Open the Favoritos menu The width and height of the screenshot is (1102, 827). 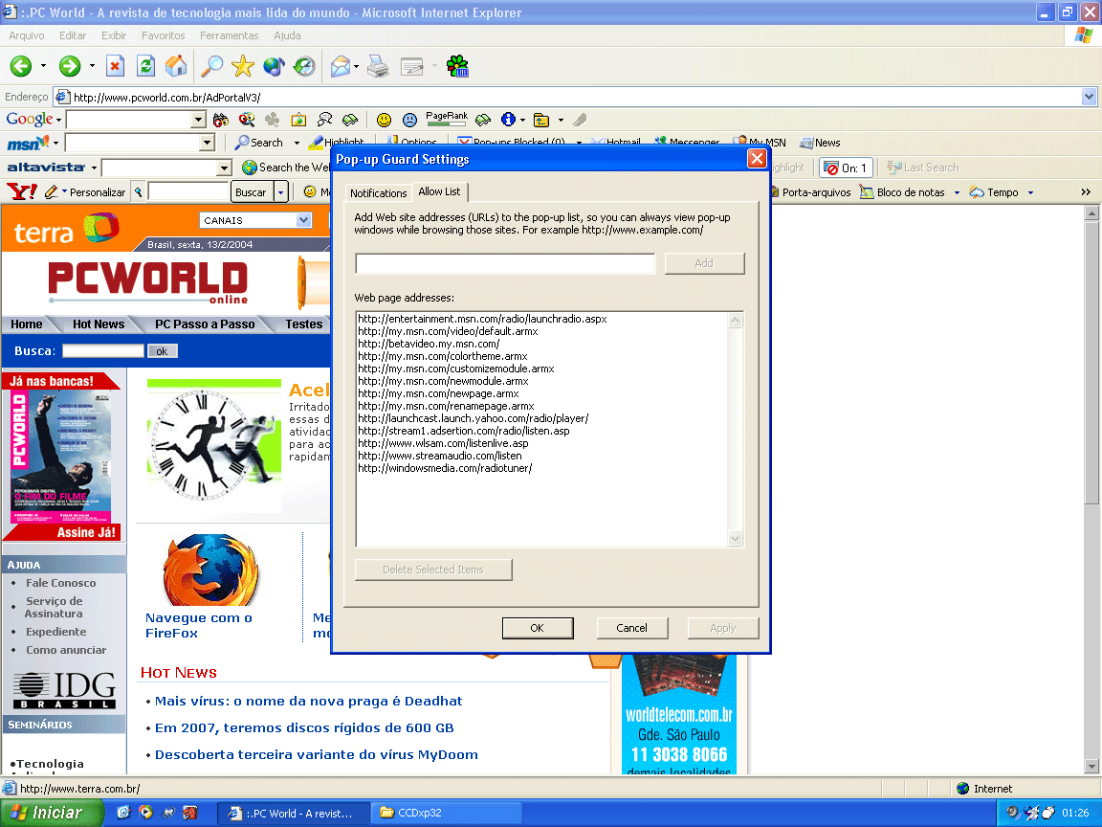pos(163,35)
